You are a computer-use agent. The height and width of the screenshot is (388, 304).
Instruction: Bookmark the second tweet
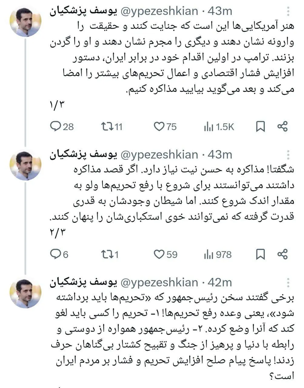point(261,255)
